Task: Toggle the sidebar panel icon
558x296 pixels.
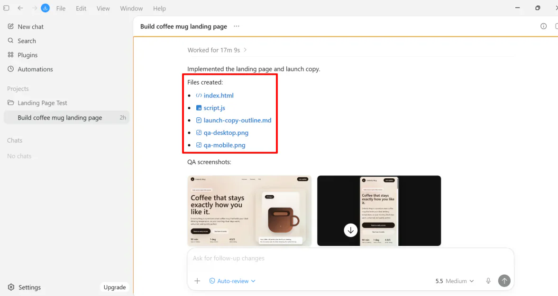Action: [6, 8]
